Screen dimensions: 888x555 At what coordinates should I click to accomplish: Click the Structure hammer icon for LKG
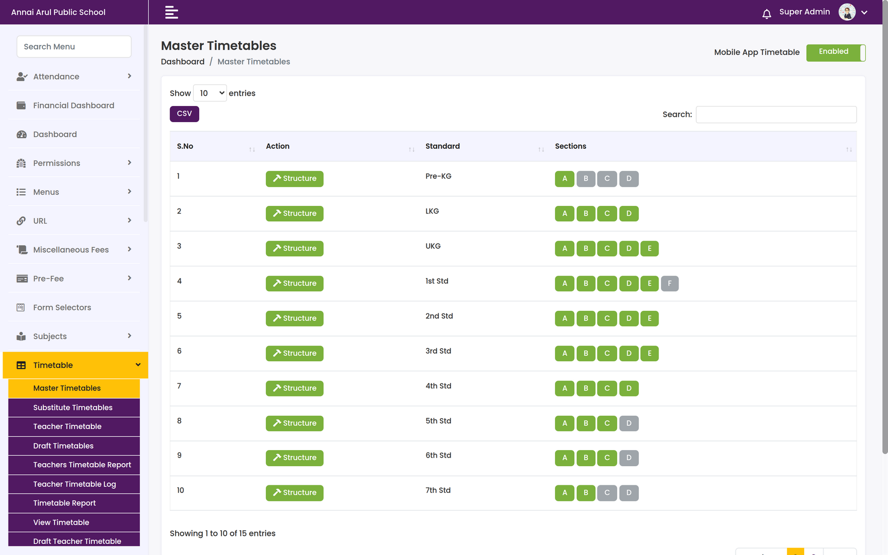[277, 213]
